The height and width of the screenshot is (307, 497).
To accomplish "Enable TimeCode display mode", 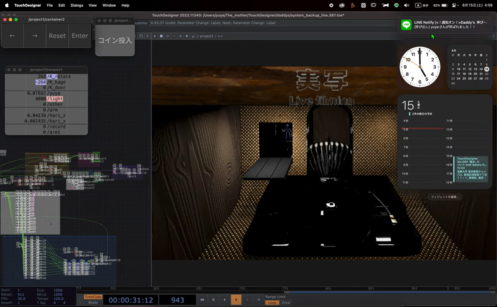I will point(93,297).
